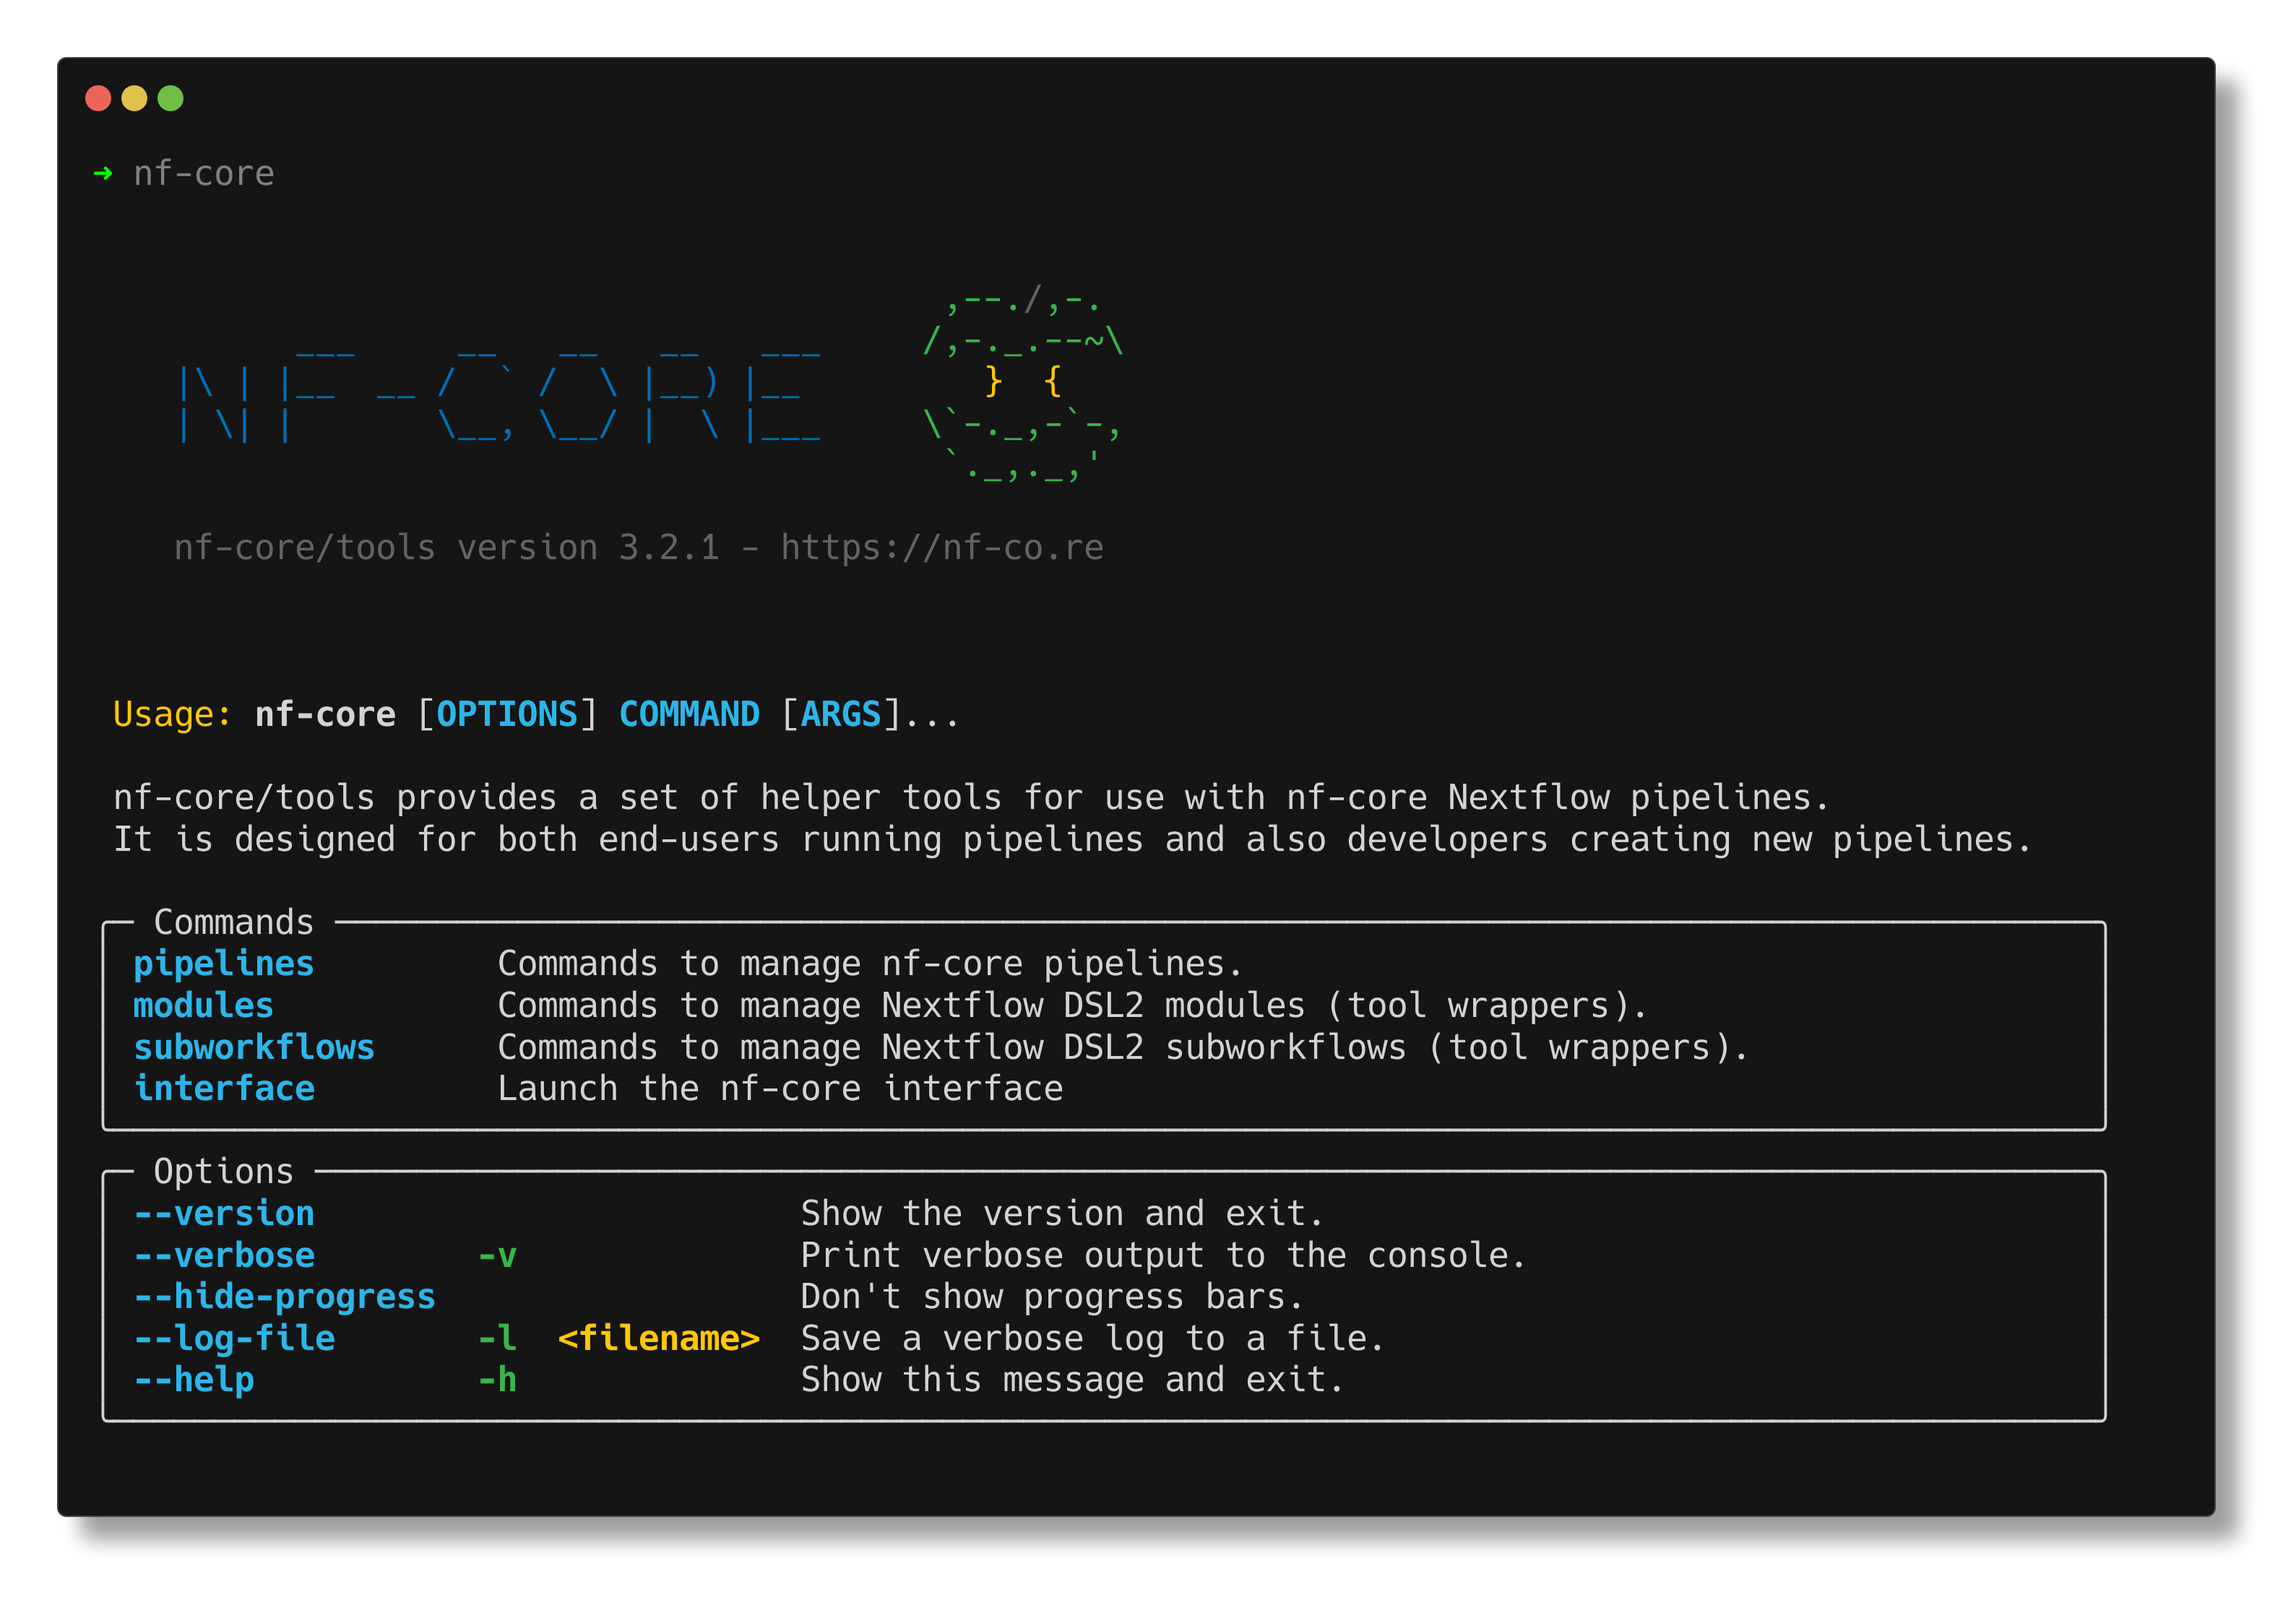This screenshot has width=2296, height=1597.
Task: Click the typed 'nf-core' command at the prompt
Action: [x=204, y=174]
